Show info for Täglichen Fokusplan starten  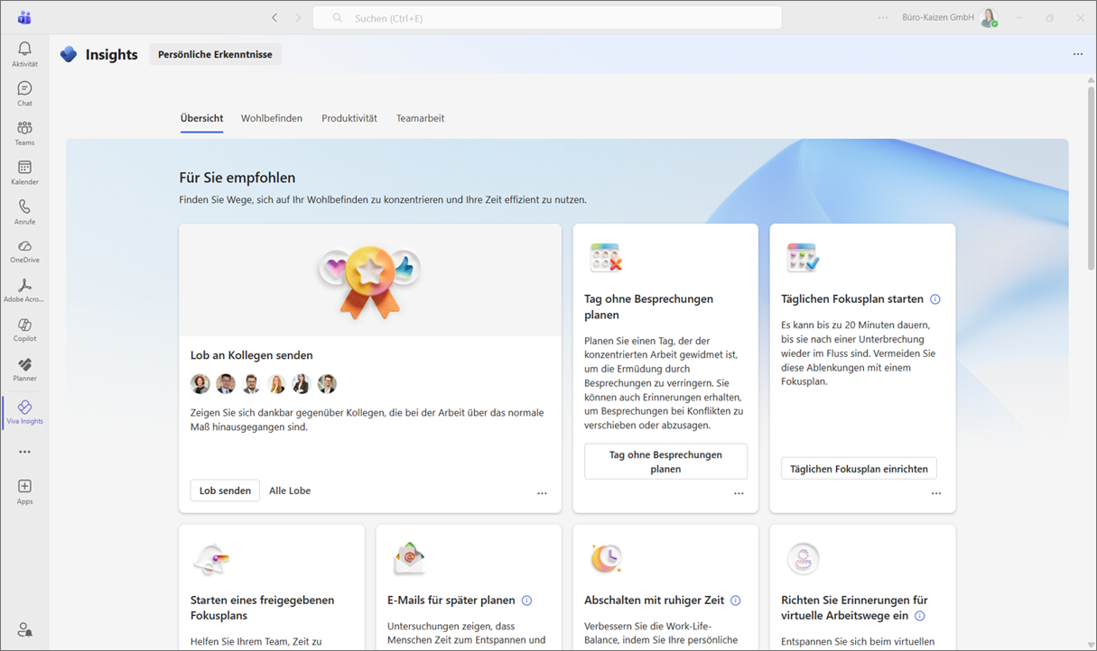click(935, 299)
